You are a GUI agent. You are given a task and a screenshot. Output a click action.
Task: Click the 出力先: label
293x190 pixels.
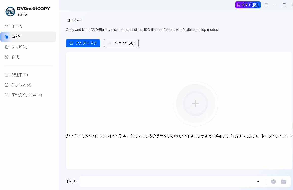[71, 182]
